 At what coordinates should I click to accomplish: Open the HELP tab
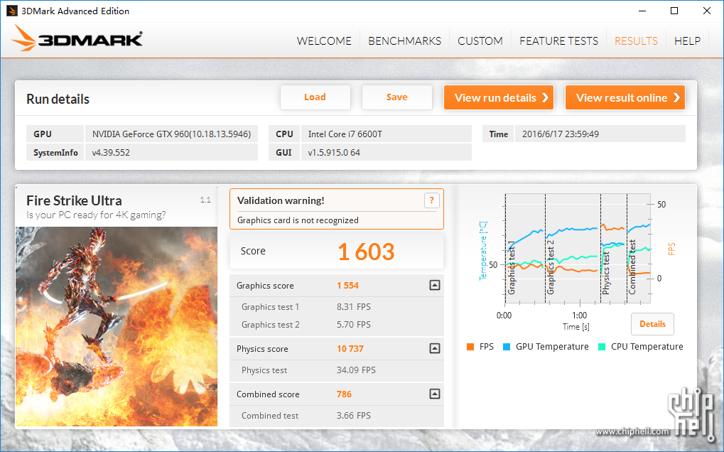coord(687,41)
